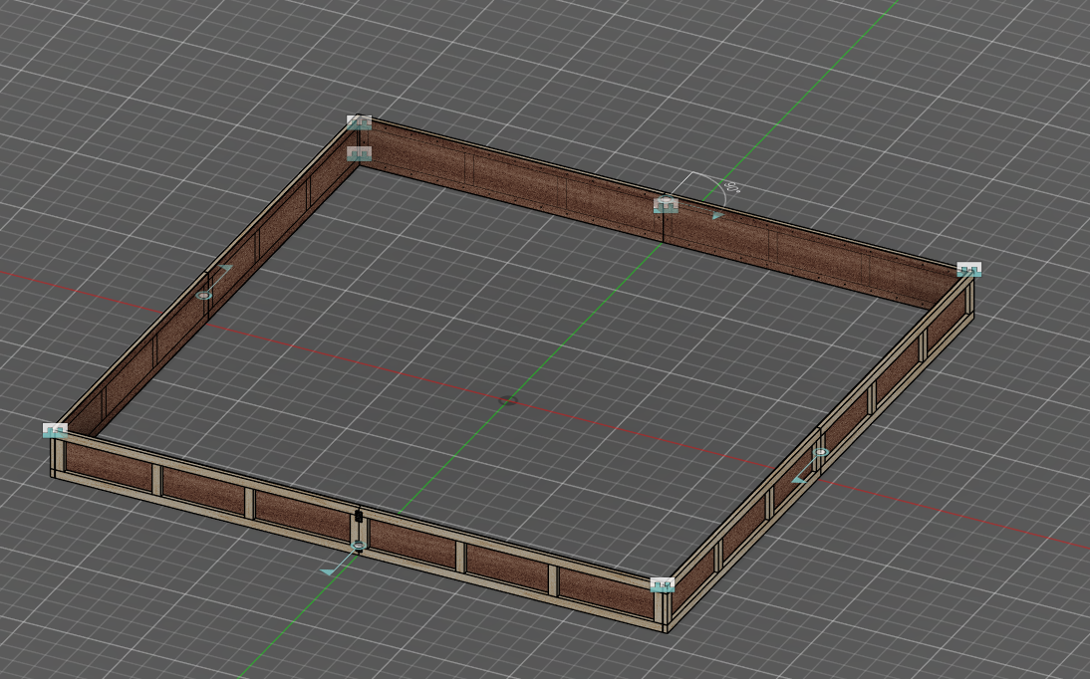Click the 90° angle dimension label

point(732,187)
